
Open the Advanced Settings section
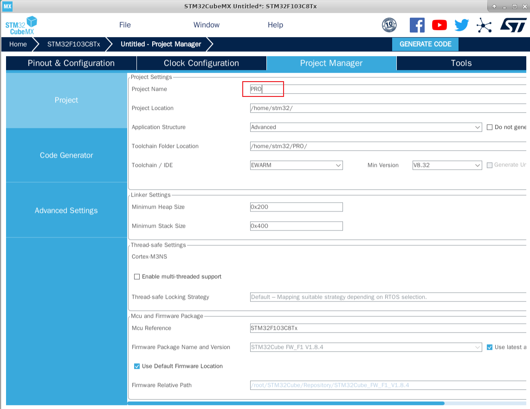(66, 211)
